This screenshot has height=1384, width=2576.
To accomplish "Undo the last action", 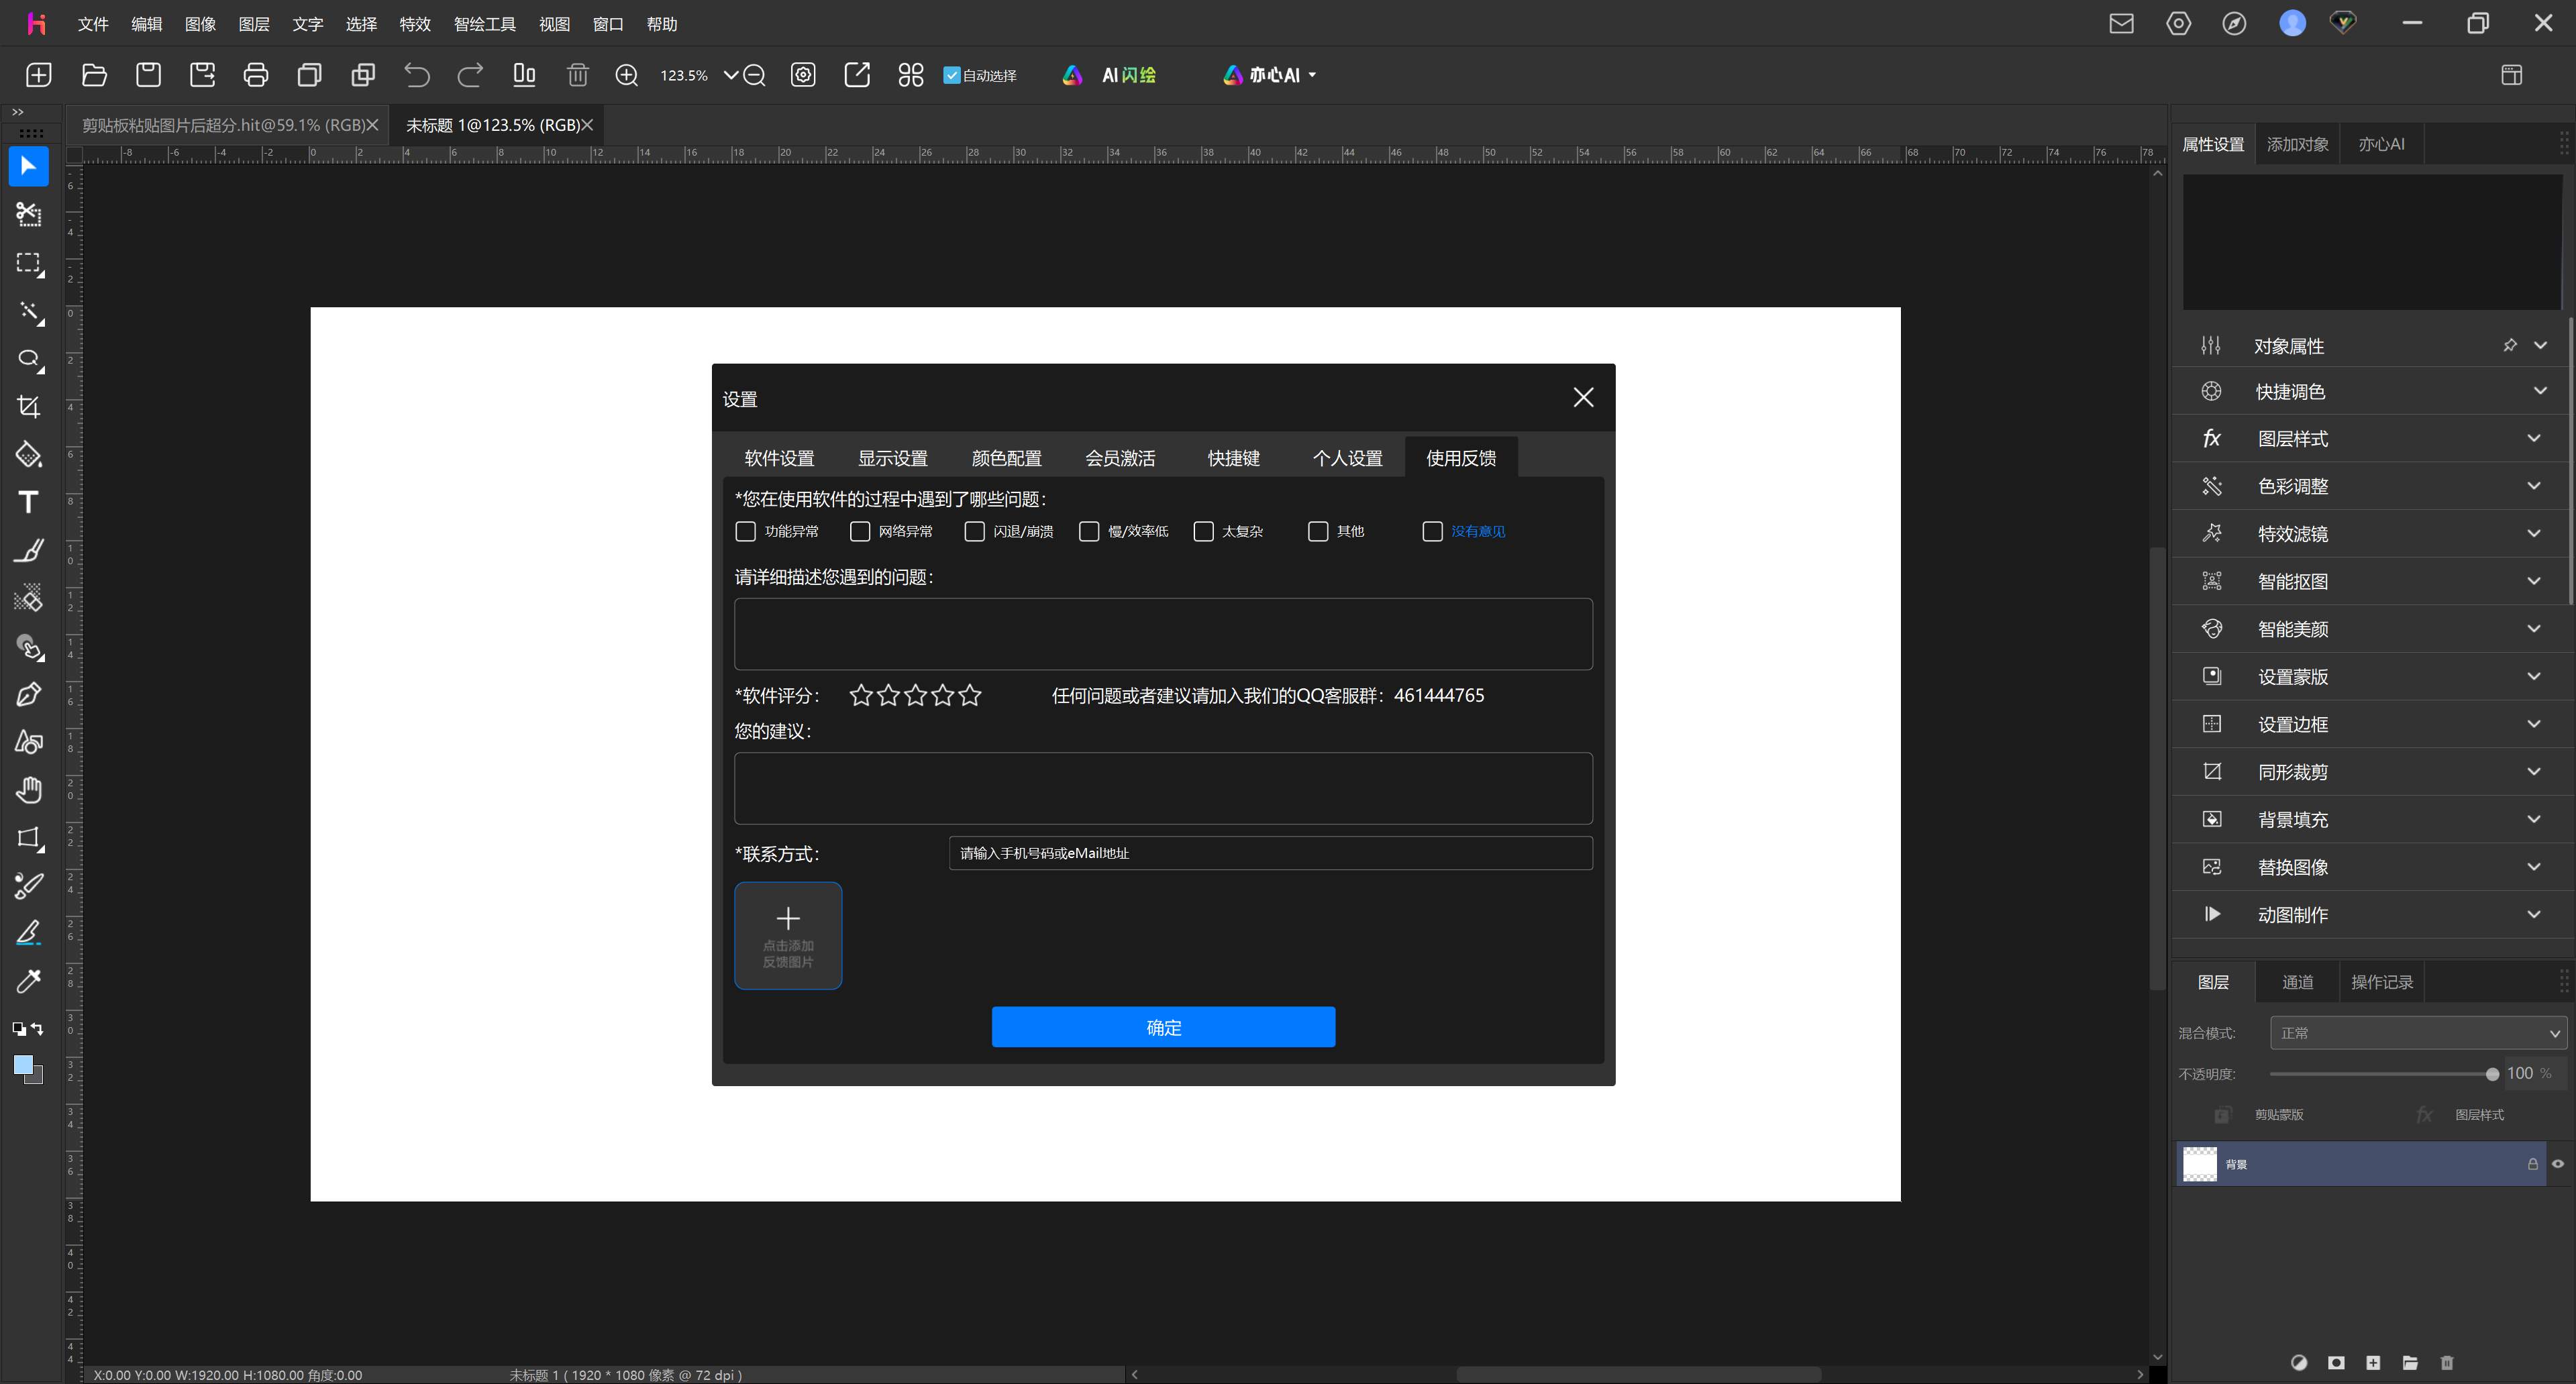I will point(416,75).
